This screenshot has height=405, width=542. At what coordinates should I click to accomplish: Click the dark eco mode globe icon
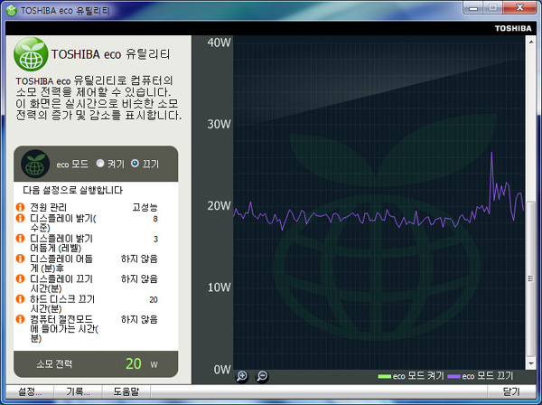click(35, 164)
